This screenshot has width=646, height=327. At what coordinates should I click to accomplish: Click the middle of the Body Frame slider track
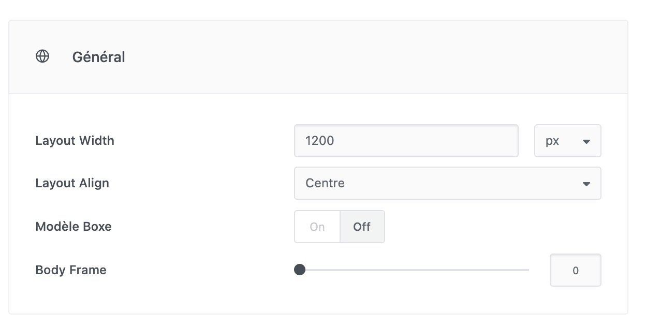point(414,270)
